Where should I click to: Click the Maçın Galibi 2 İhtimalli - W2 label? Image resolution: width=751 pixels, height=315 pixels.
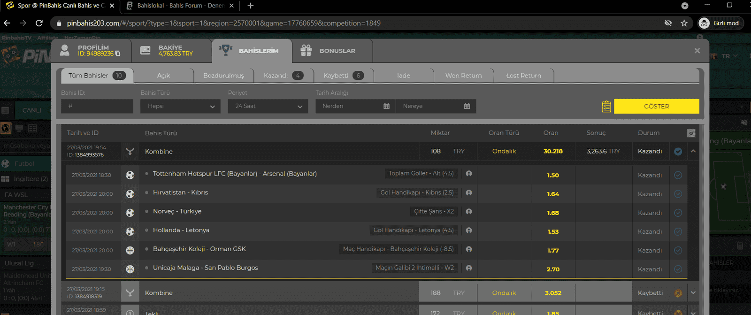pos(414,268)
